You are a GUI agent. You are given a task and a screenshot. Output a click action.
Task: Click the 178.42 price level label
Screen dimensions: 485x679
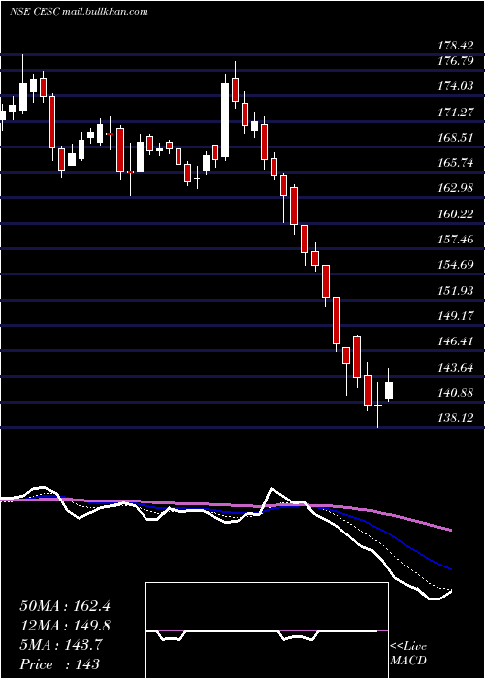(x=456, y=46)
